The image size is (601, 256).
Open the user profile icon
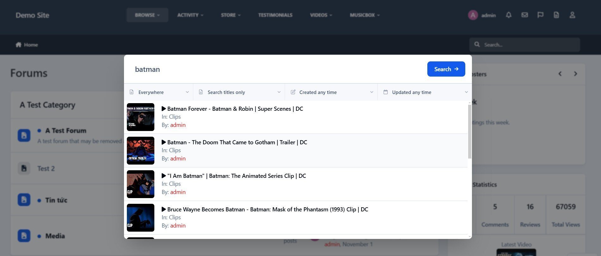tap(572, 15)
